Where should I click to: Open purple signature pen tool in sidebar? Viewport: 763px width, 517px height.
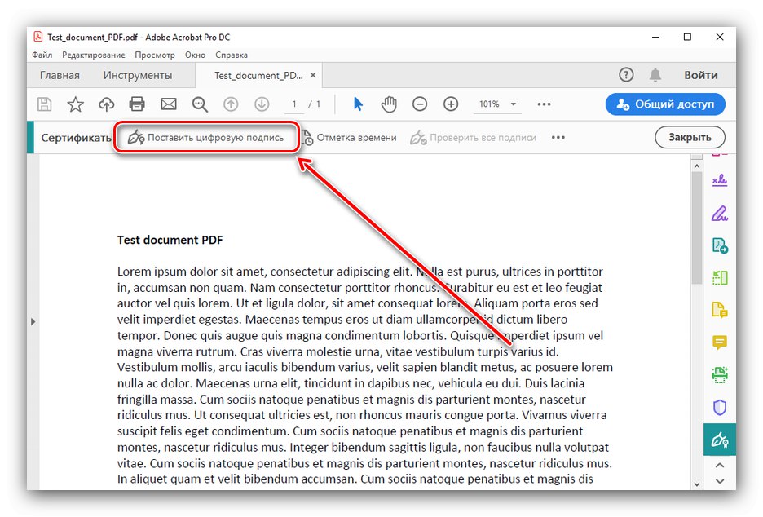720,213
